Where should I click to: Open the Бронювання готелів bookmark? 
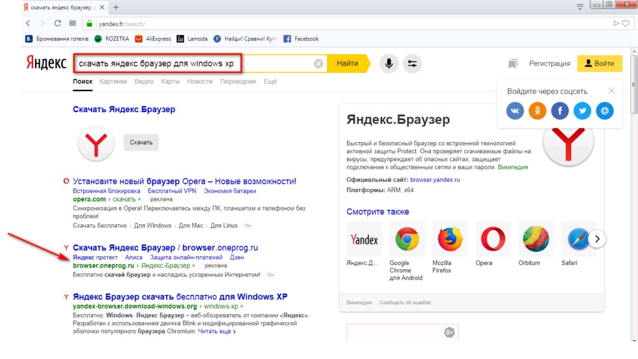57,39
